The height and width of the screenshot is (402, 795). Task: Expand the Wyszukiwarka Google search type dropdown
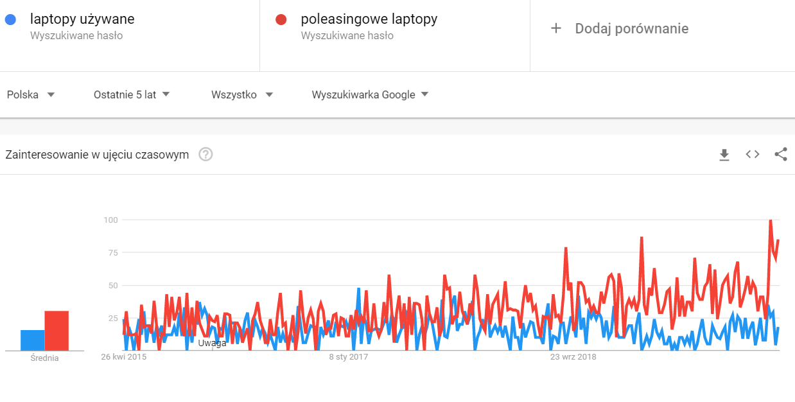click(x=370, y=95)
